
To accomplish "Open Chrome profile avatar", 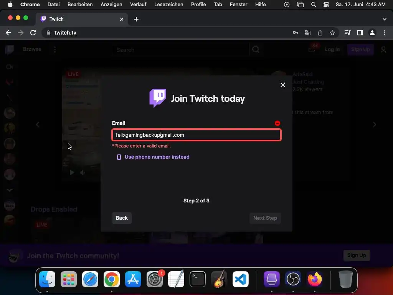I will coord(372,33).
